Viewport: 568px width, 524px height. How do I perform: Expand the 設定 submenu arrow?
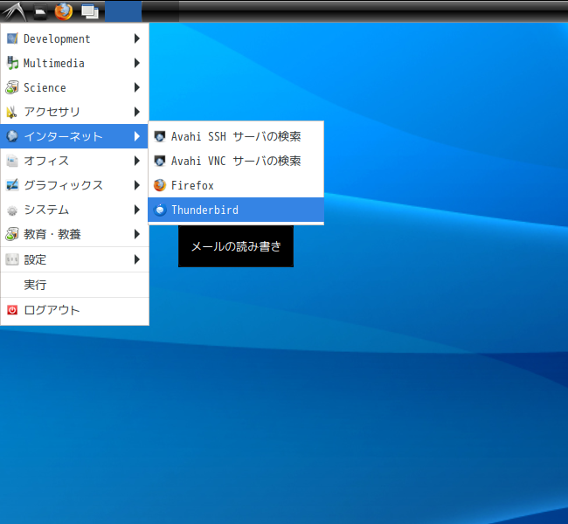coord(137,259)
